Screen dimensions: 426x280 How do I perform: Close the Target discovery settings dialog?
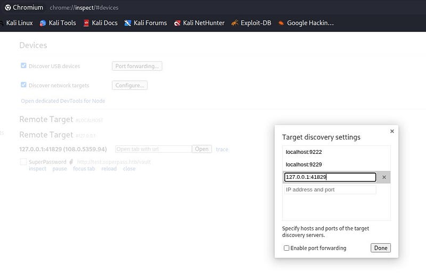coord(392,131)
